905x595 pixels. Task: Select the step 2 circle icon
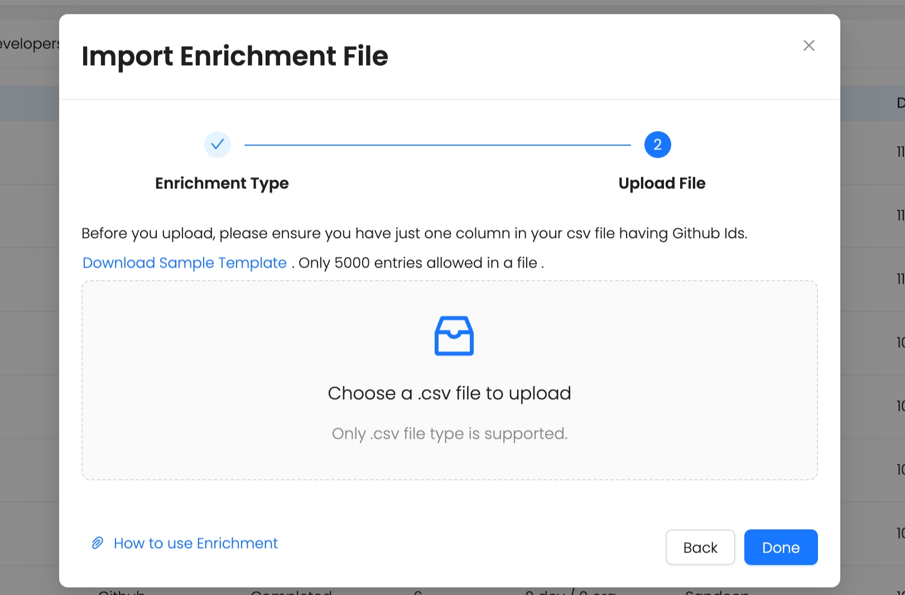657,144
